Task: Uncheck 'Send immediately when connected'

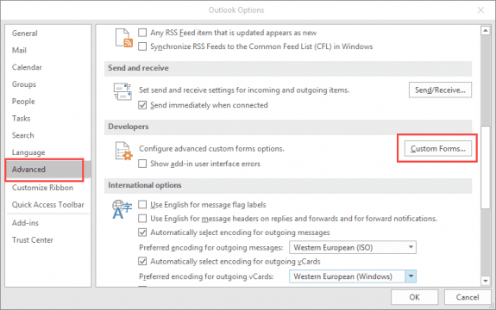Action: [x=142, y=105]
